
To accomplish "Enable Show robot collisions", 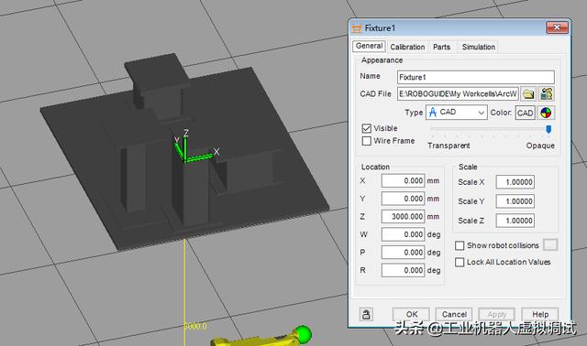I will pos(460,245).
